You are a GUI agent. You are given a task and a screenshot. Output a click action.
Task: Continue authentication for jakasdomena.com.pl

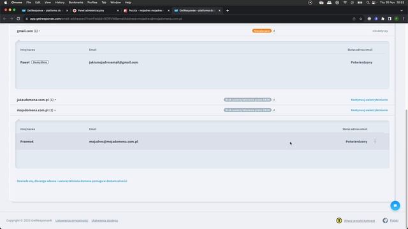point(369,100)
